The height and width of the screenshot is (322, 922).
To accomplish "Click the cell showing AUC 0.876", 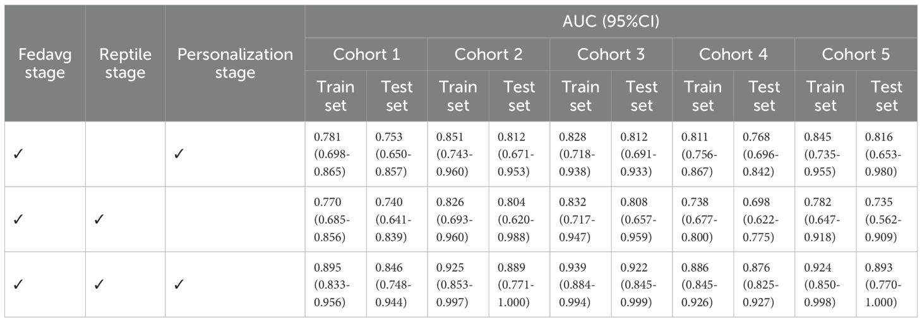I will (764, 284).
